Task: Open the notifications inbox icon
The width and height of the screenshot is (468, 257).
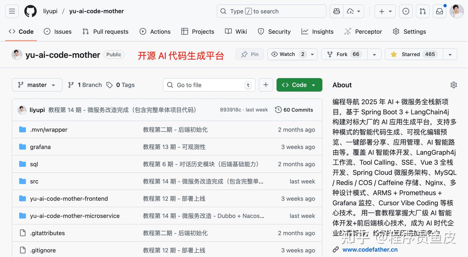Action: coord(439,11)
